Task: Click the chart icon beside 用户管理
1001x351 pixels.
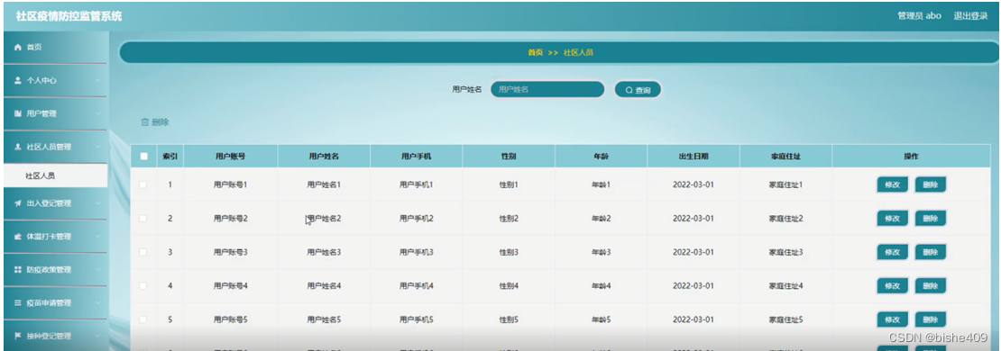Action: [x=18, y=113]
